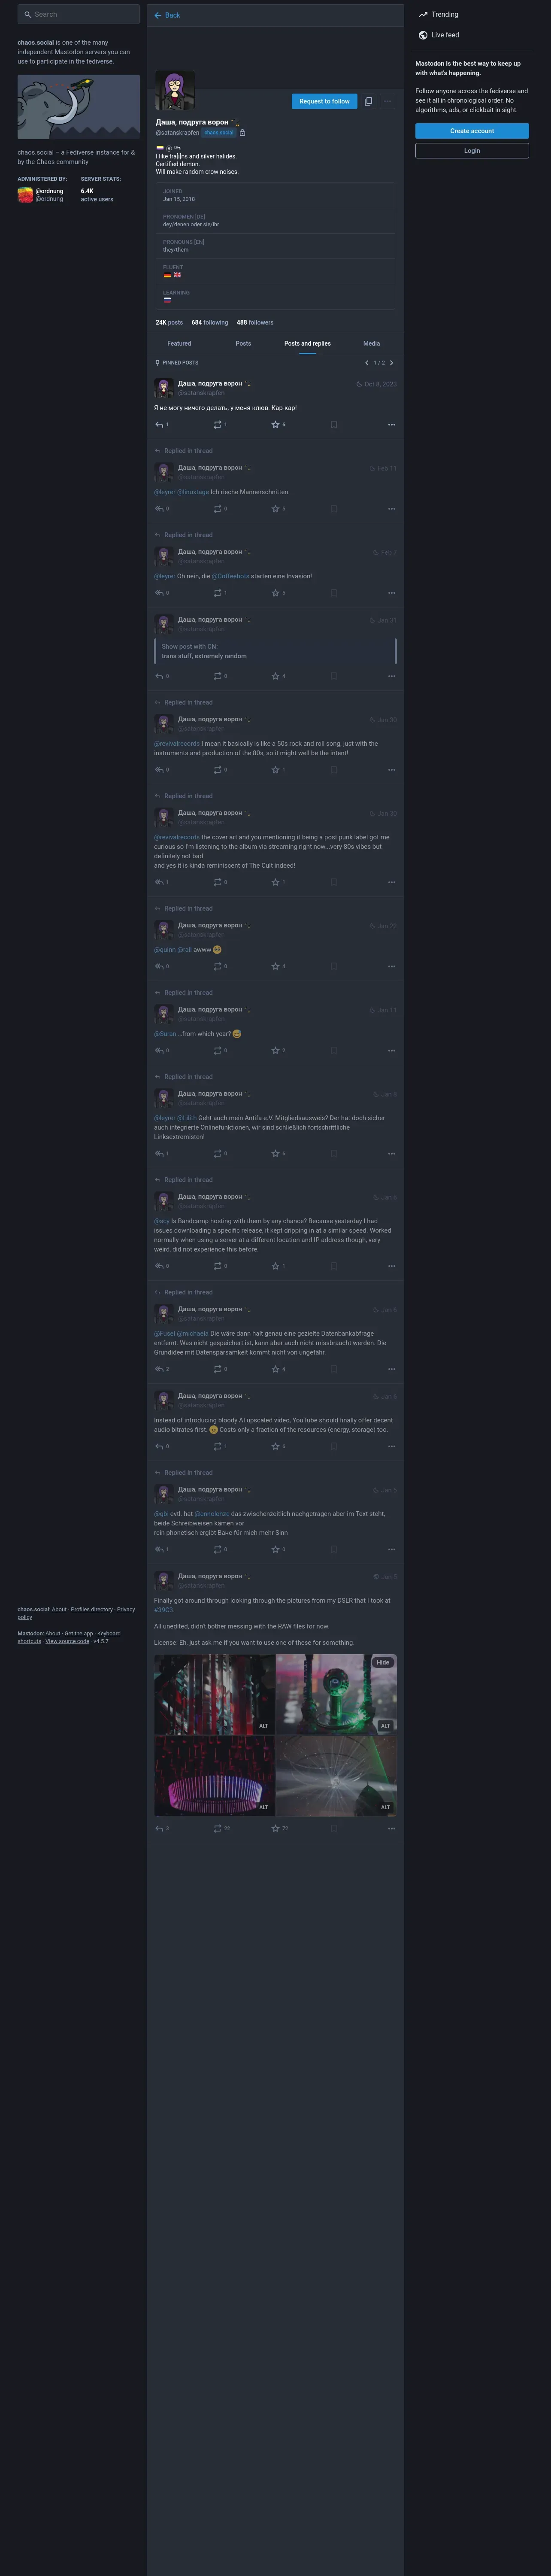Screen dimensions: 551x2576
Task: Go to the previous pinned post
Action: click(367, 363)
